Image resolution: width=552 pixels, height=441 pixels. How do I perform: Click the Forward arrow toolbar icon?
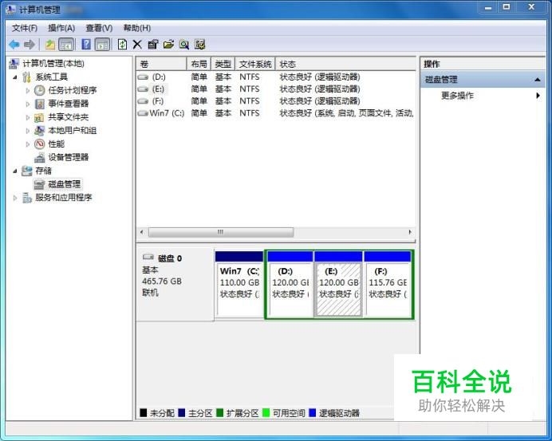tap(30, 45)
